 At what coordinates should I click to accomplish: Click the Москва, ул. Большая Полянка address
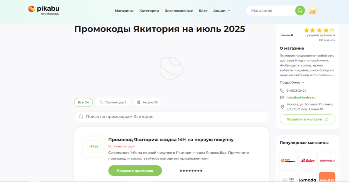pyautogui.click(x=310, y=107)
